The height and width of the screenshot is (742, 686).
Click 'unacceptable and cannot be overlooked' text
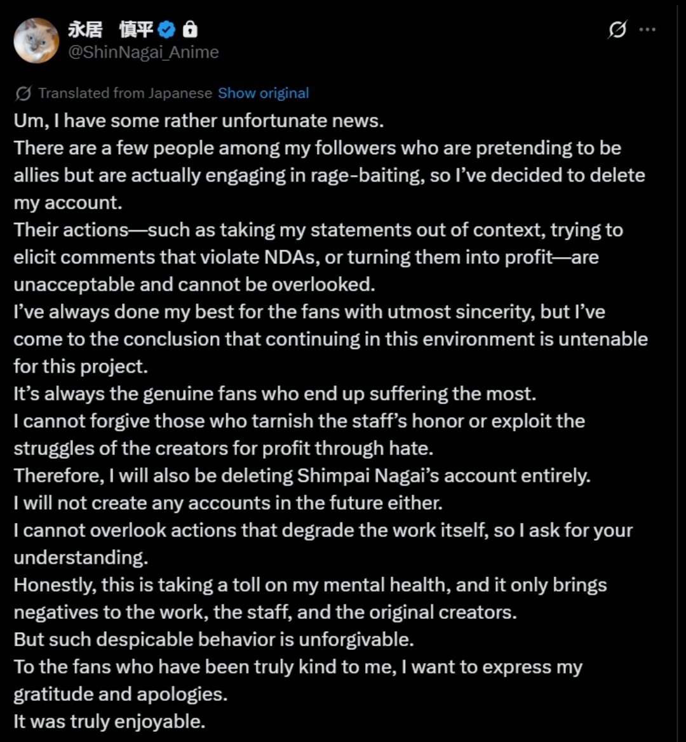click(x=194, y=284)
